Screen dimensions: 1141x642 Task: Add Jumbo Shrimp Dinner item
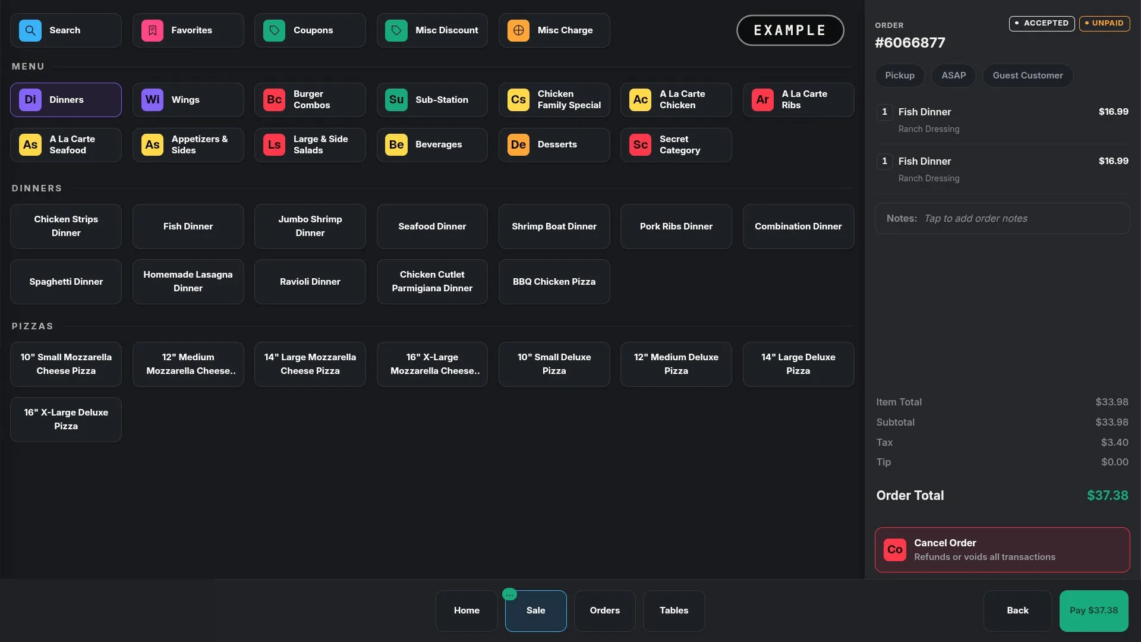310,226
